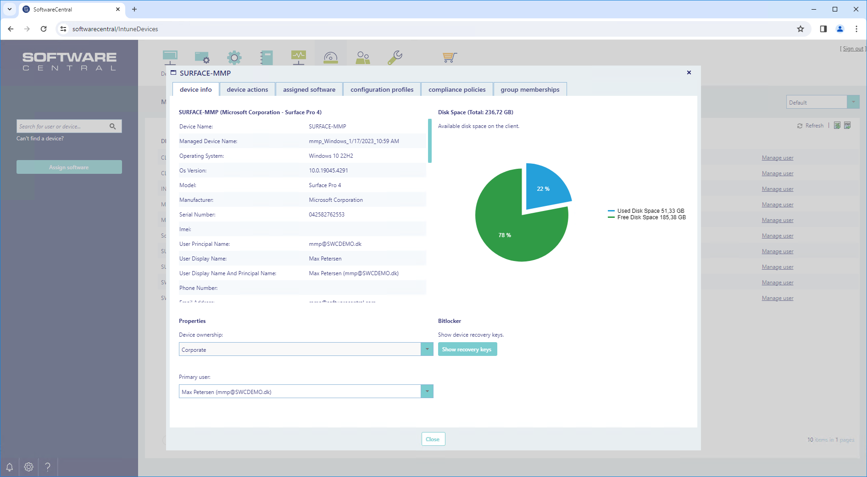Click the large teal gear toolbar icon
Viewport: 867px width, 477px height.
click(234, 57)
